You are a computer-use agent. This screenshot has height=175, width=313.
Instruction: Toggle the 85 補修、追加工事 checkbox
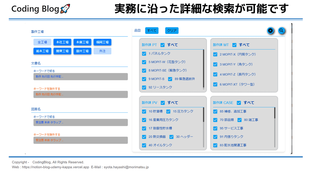[215, 111]
